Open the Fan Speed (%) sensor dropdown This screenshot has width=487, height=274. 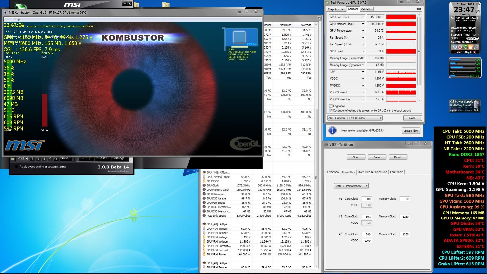pos(363,38)
